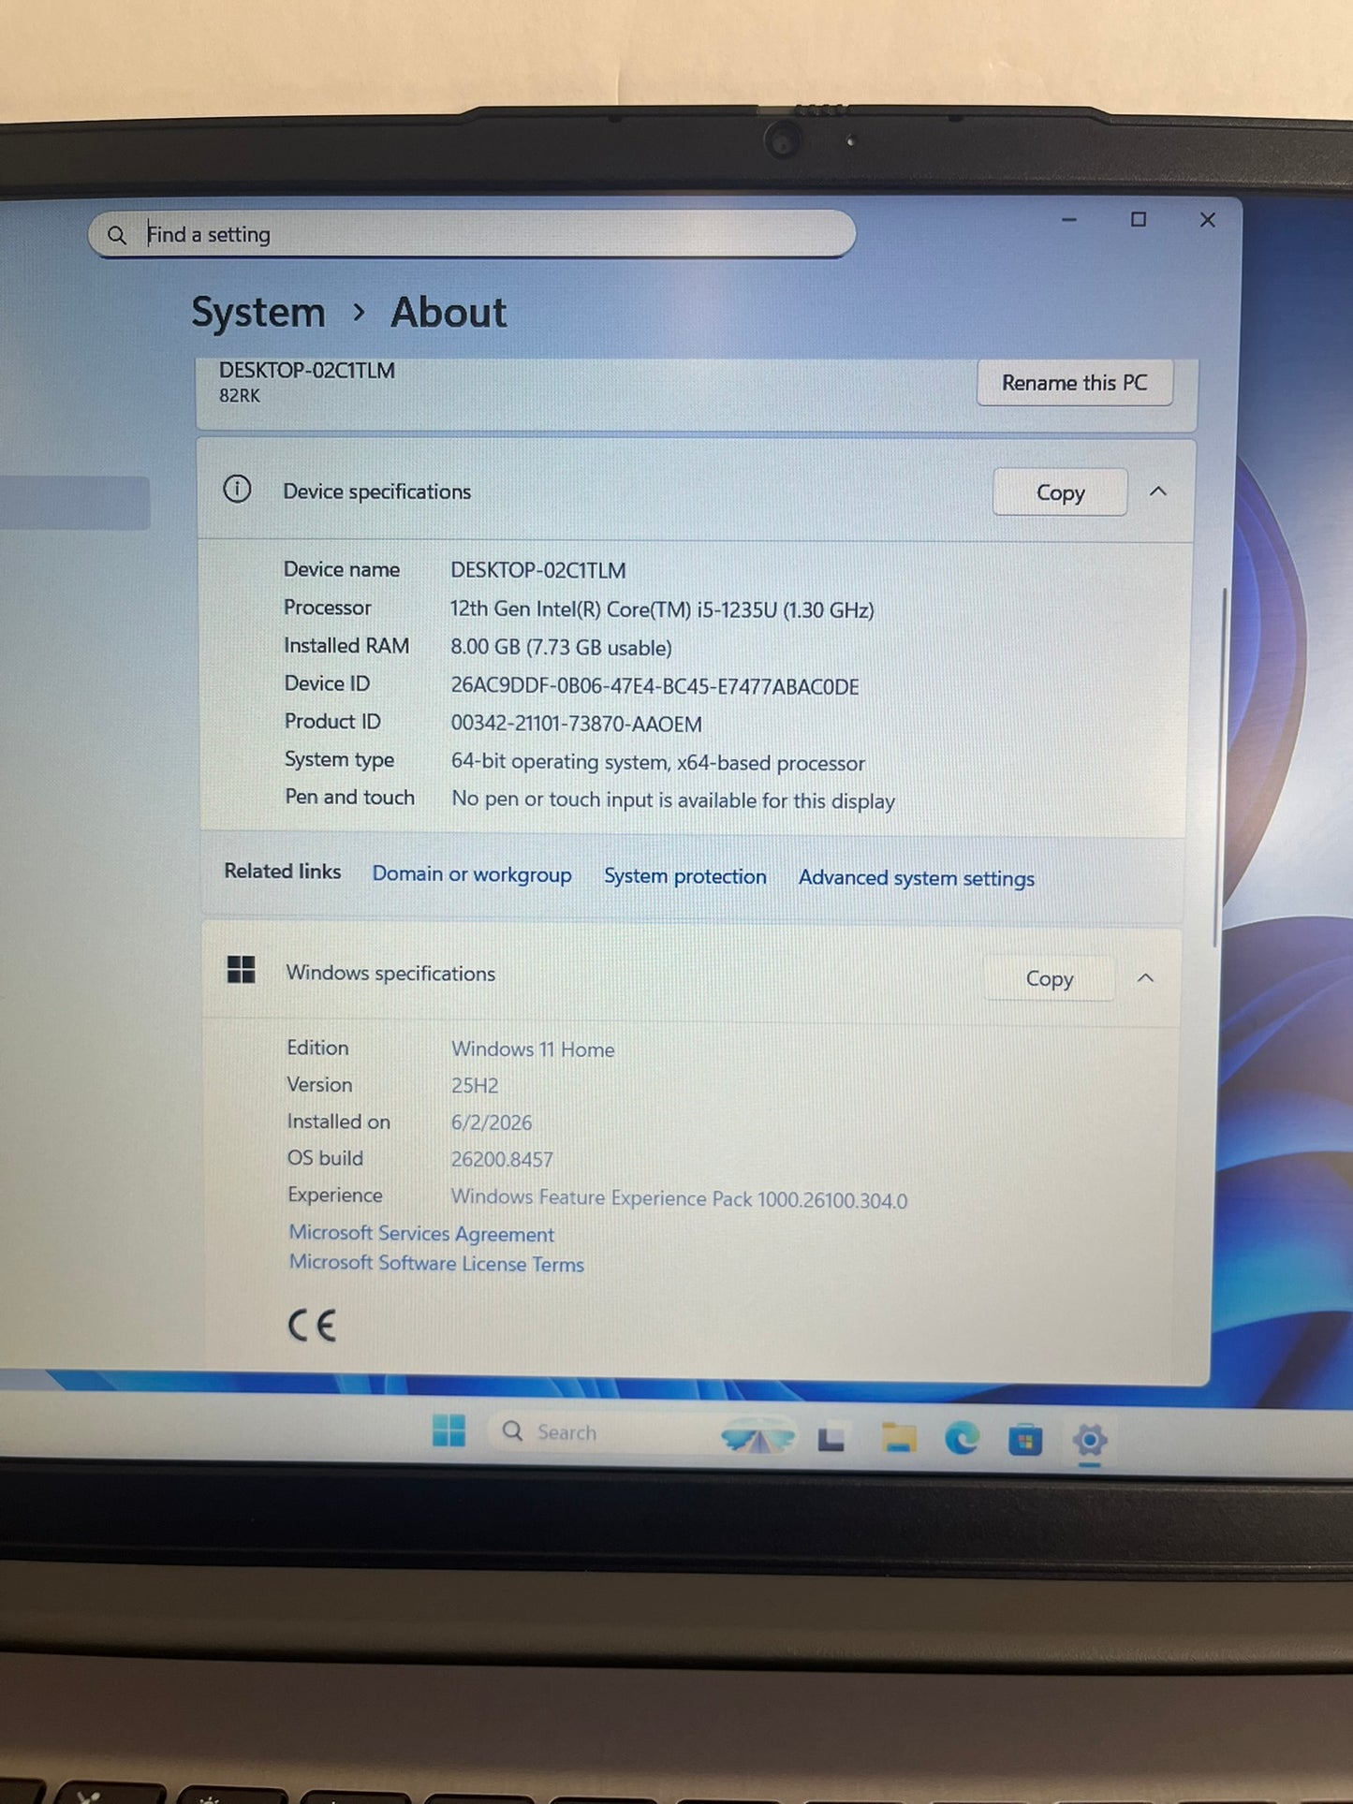Click the 64-bit operating system text
The height and width of the screenshot is (1804, 1353).
[658, 762]
